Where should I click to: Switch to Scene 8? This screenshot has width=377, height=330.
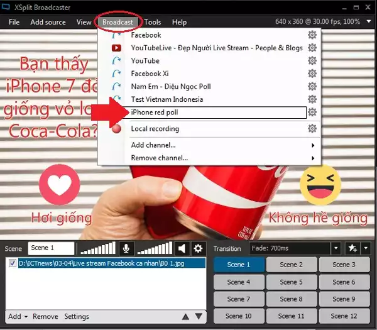(291, 299)
